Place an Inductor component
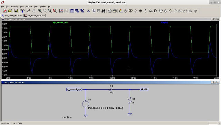221x125 pixels. (x=145, y=11)
